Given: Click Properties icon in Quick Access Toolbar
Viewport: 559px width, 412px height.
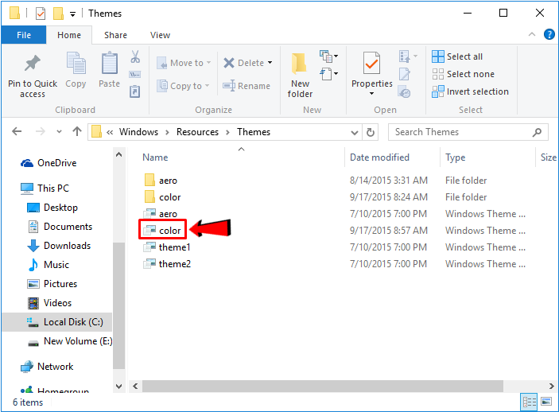Looking at the screenshot, I should 41,14.
